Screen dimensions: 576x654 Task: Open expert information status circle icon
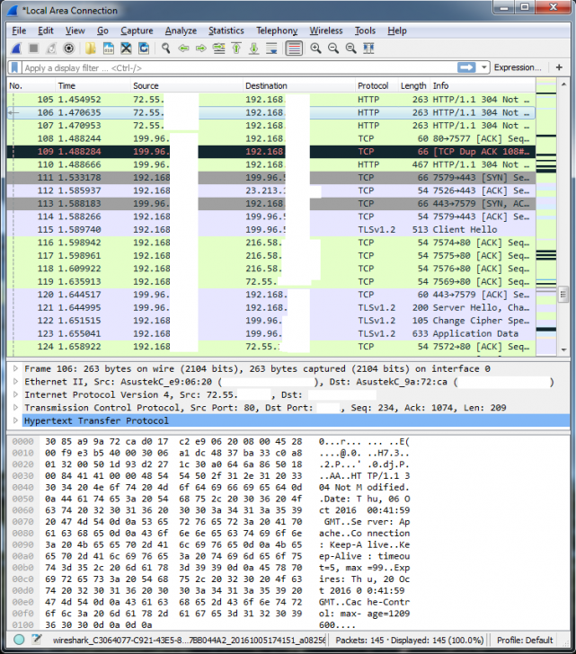point(19,640)
